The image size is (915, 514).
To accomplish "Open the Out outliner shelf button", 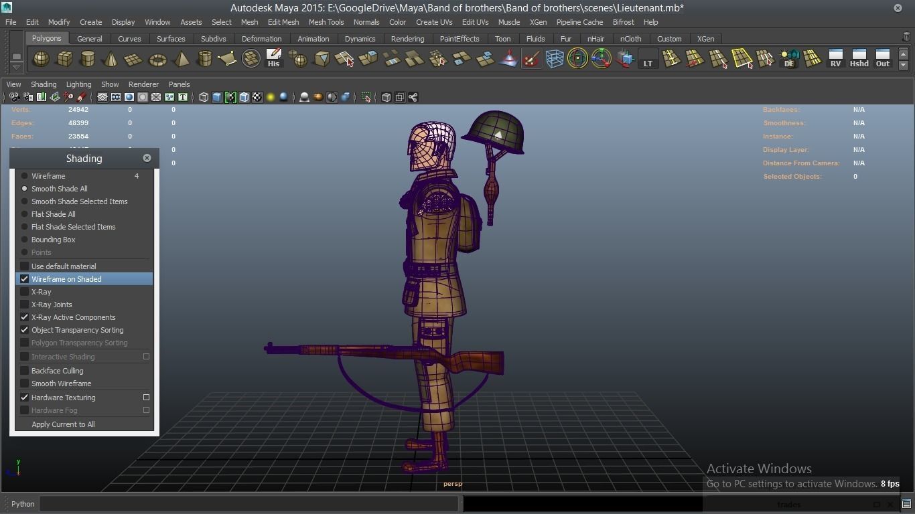I will pos(883,59).
